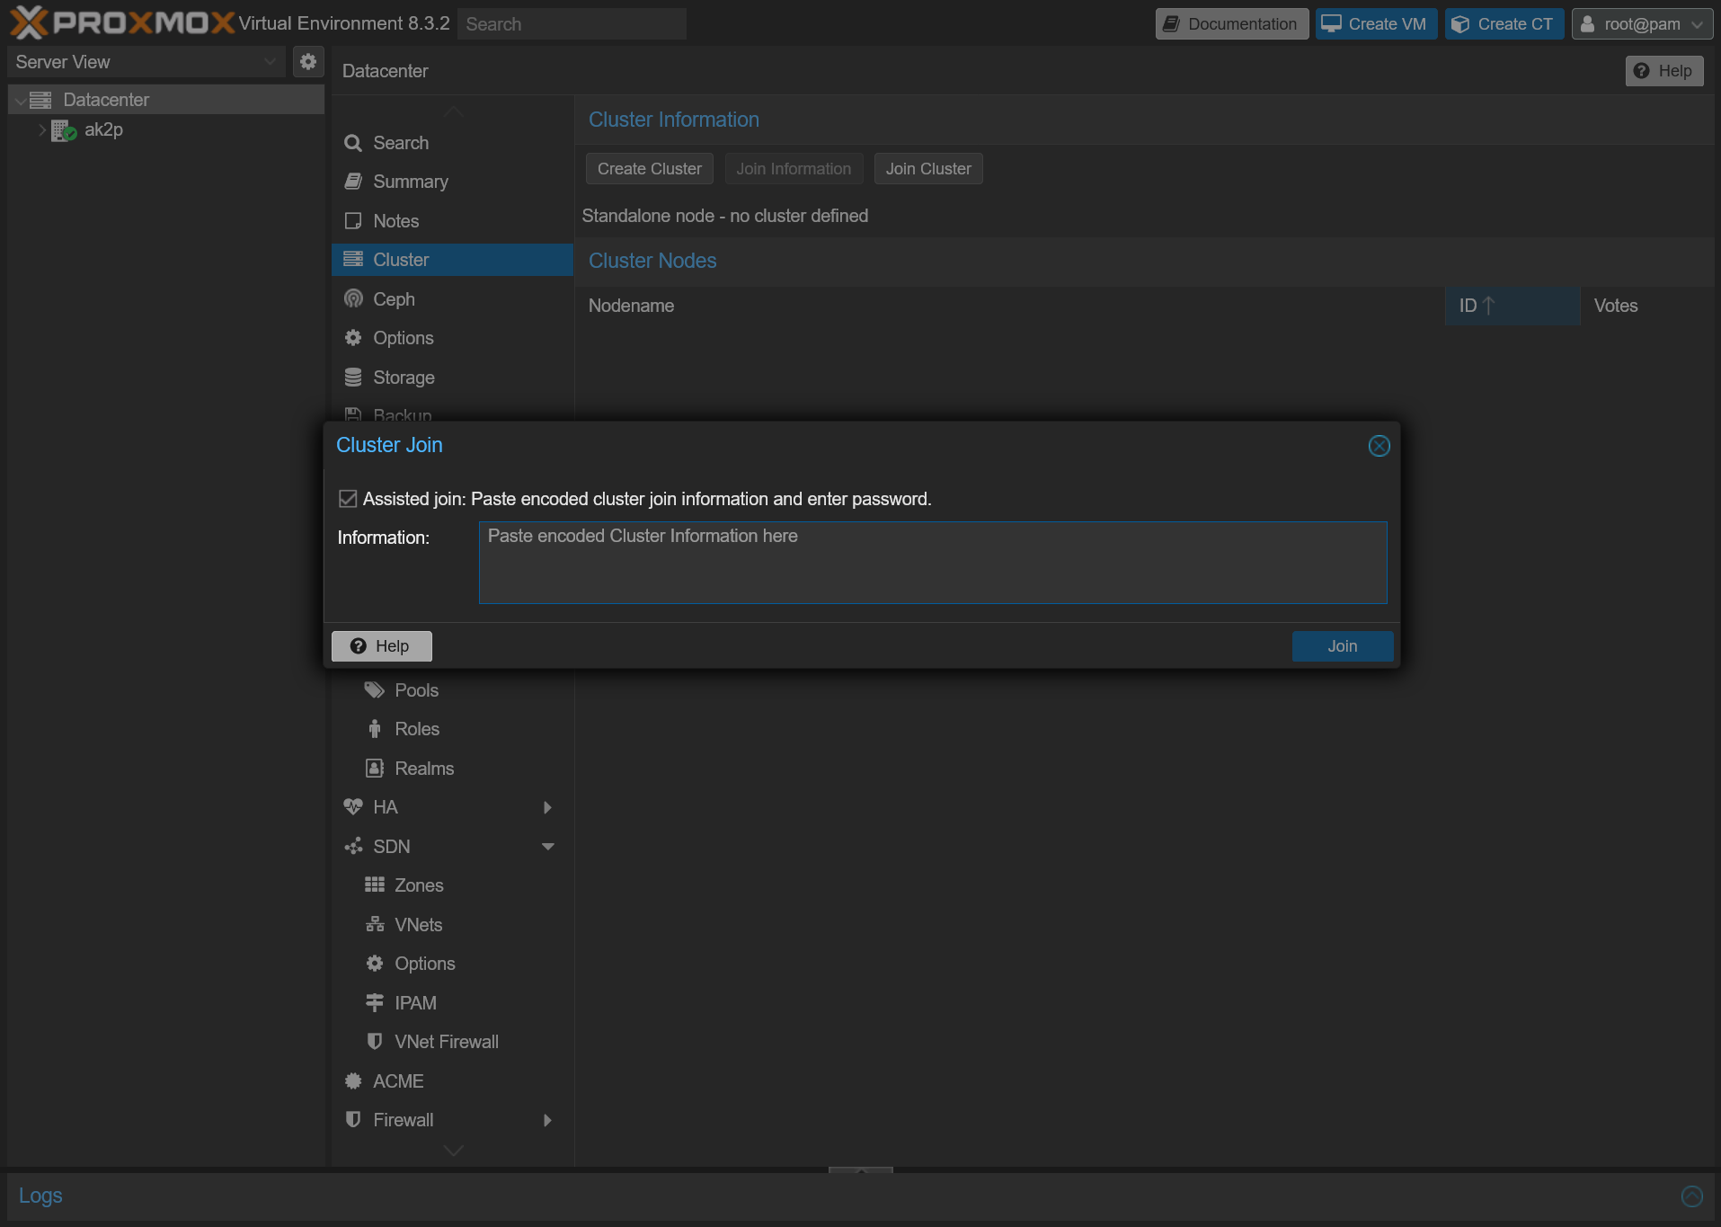Expand the HA submenu arrow
1721x1227 pixels.
pos(547,807)
